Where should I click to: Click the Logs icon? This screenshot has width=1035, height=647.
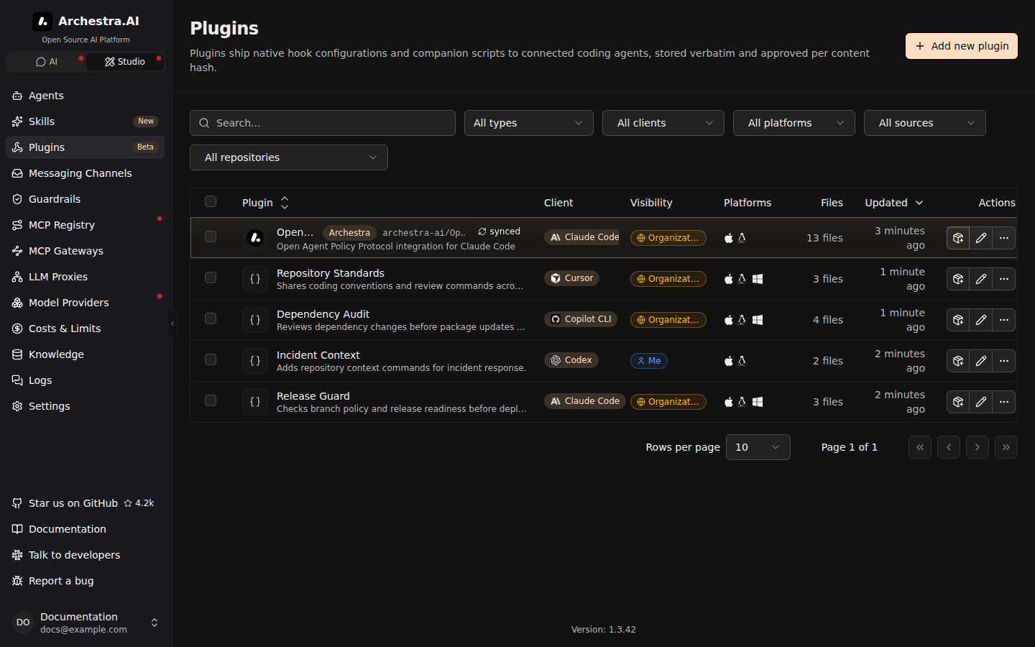17,380
